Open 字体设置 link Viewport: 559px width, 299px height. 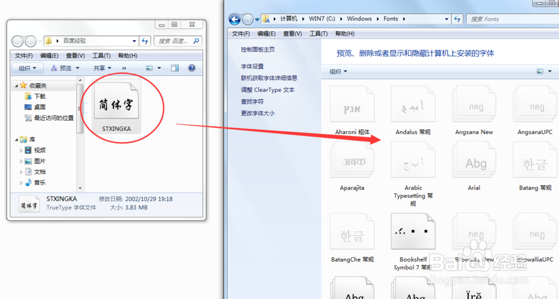coord(252,67)
